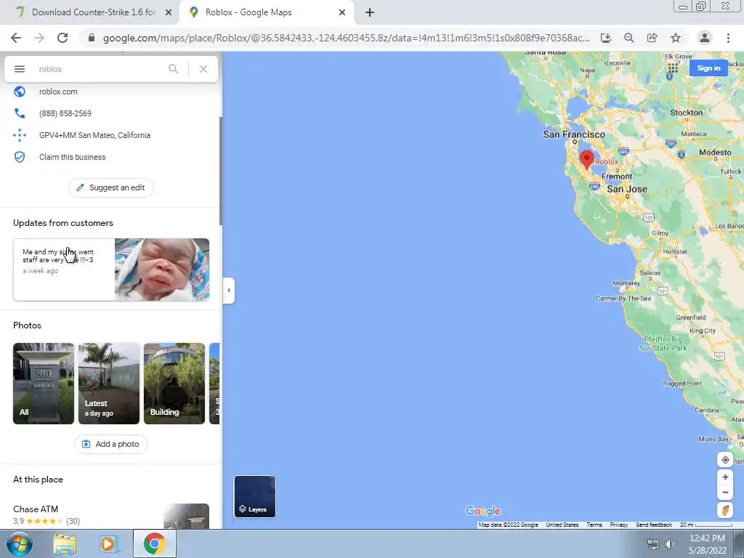
Task: Click the zoom magnifier icon in address bar
Action: click(629, 38)
